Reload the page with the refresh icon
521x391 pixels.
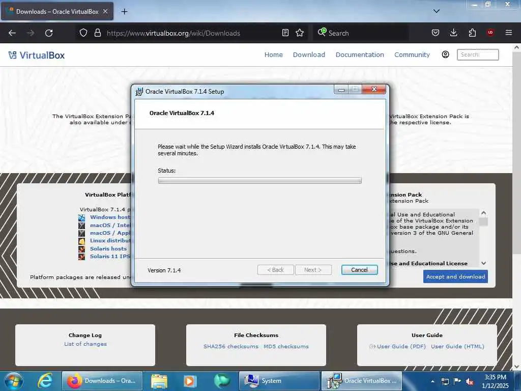[49, 33]
